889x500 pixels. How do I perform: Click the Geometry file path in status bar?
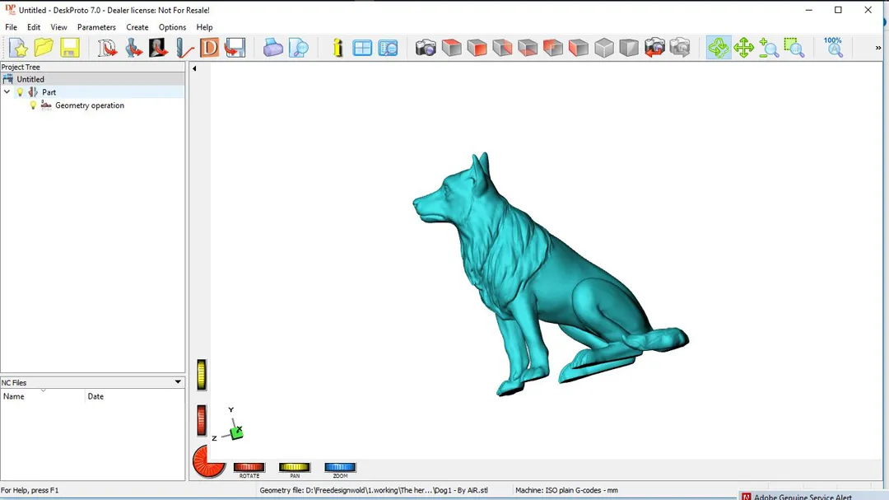click(374, 490)
